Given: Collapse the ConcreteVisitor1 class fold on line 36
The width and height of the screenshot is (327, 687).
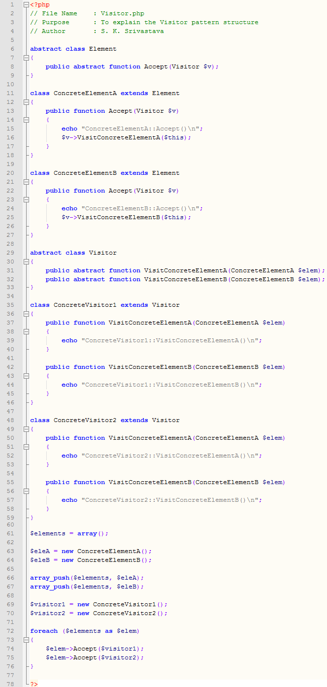Looking at the screenshot, I should (x=27, y=314).
